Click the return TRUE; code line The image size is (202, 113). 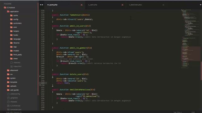point(63,83)
